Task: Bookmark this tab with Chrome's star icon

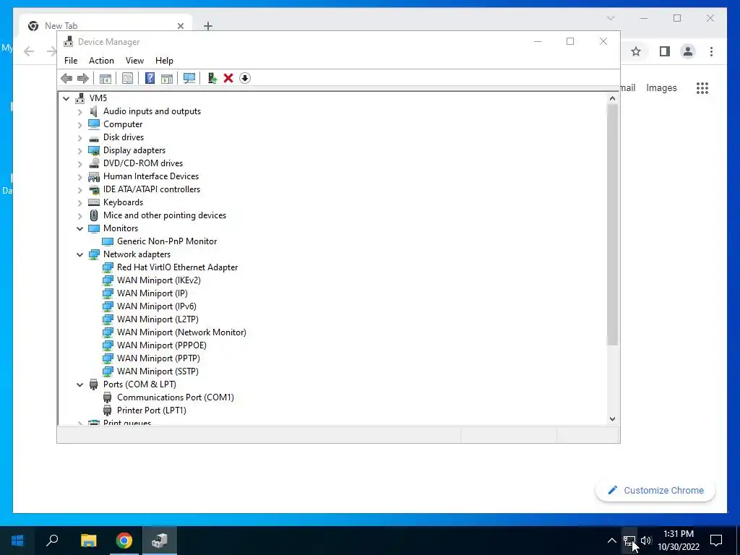Action: [x=636, y=51]
